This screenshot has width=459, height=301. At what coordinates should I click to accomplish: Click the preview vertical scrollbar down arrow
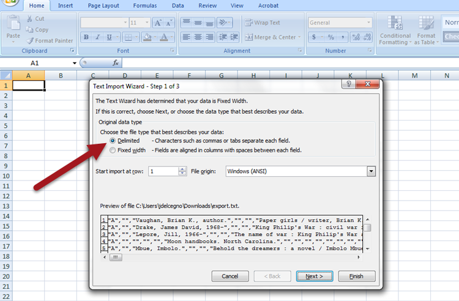pos(368,248)
